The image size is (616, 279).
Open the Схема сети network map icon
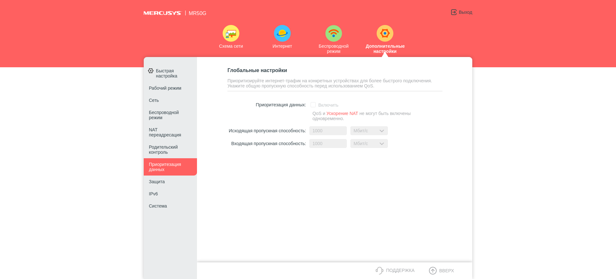(231, 33)
